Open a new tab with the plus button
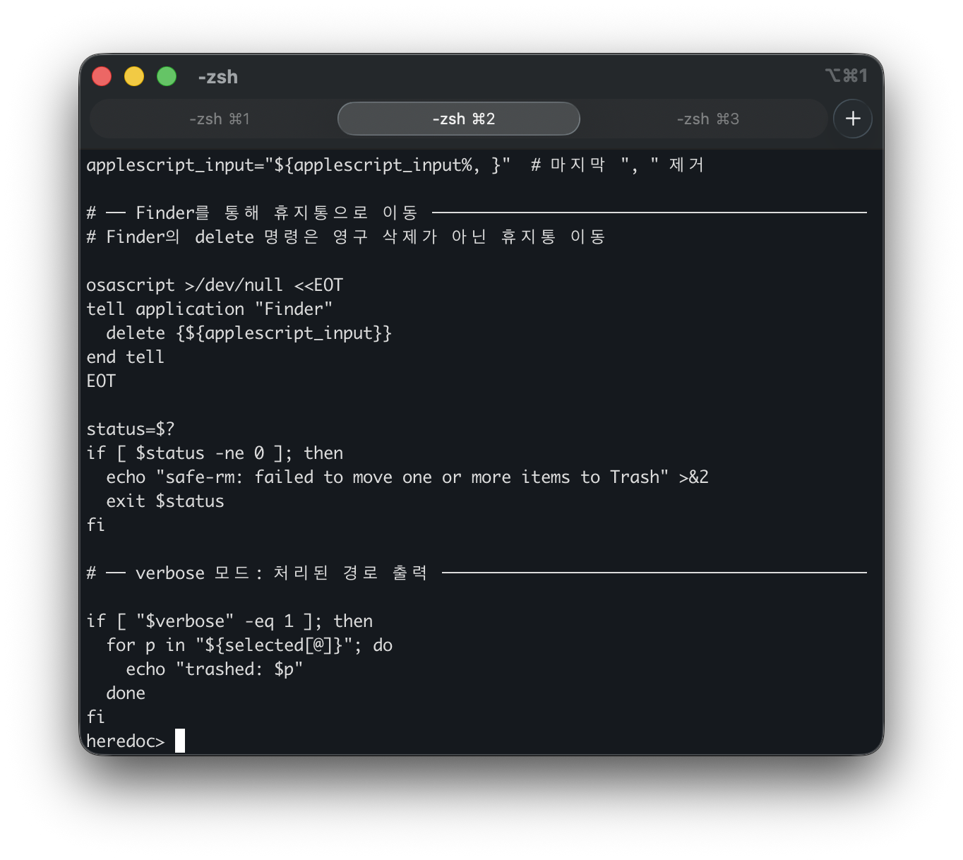963x860 pixels. tap(852, 119)
